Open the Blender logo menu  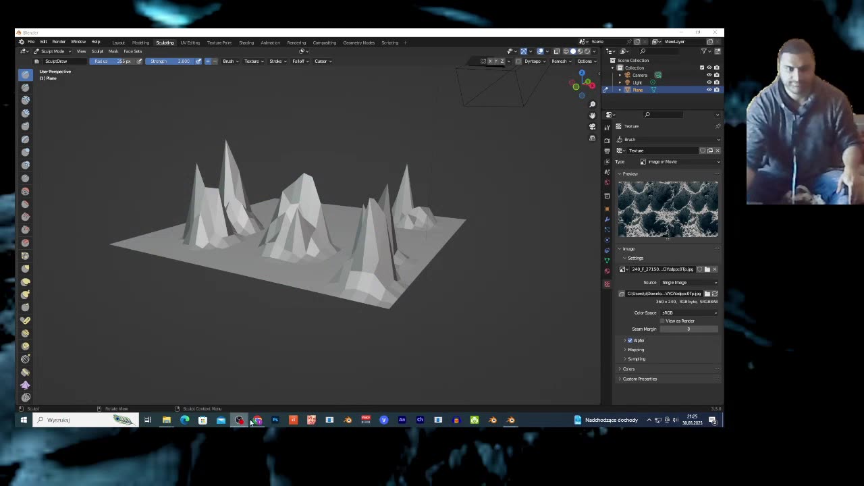coord(21,42)
